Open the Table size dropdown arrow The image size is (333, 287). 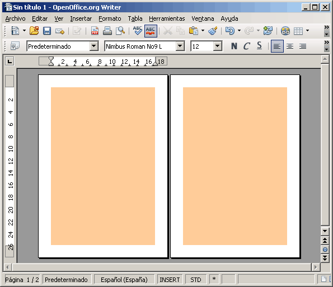tap(307, 31)
